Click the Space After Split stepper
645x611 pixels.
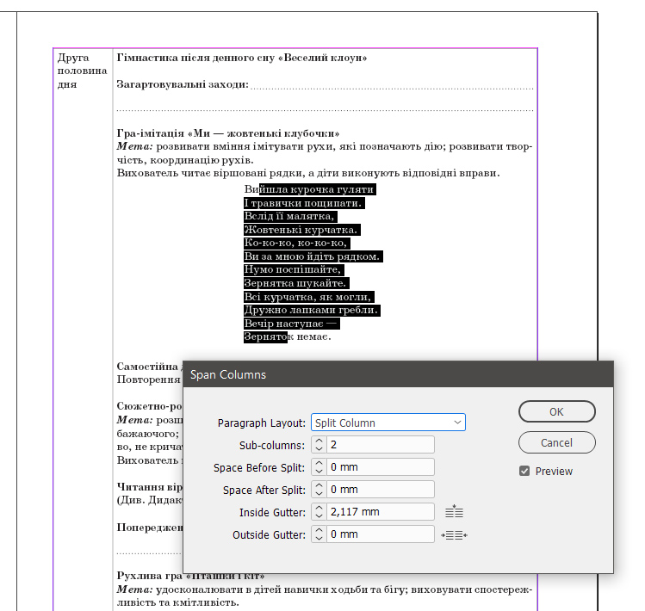click(319, 490)
